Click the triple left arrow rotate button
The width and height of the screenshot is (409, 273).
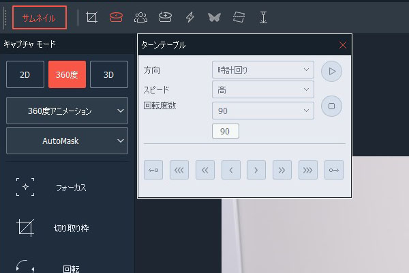tap(179, 170)
